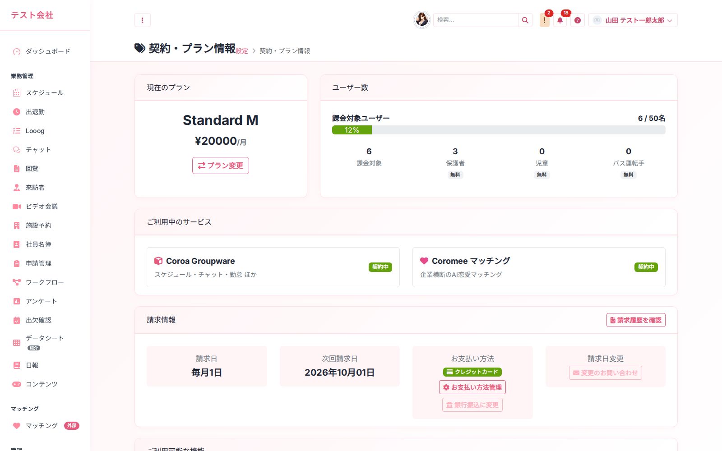The height and width of the screenshot is (451, 722).
Task: Click the 施設予約 building icon
Action: click(17, 225)
